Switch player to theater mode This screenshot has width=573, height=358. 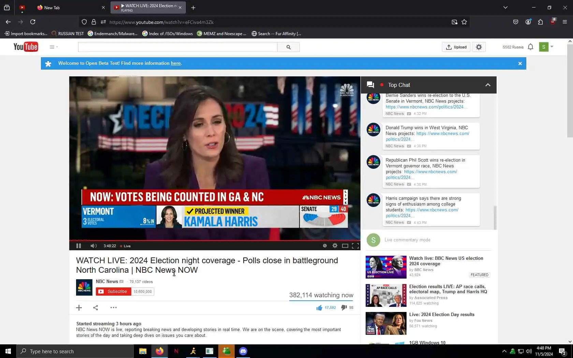345,246
